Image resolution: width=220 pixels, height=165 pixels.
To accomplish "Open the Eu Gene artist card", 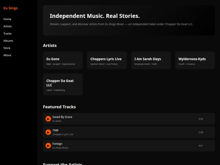I will (63, 60).
